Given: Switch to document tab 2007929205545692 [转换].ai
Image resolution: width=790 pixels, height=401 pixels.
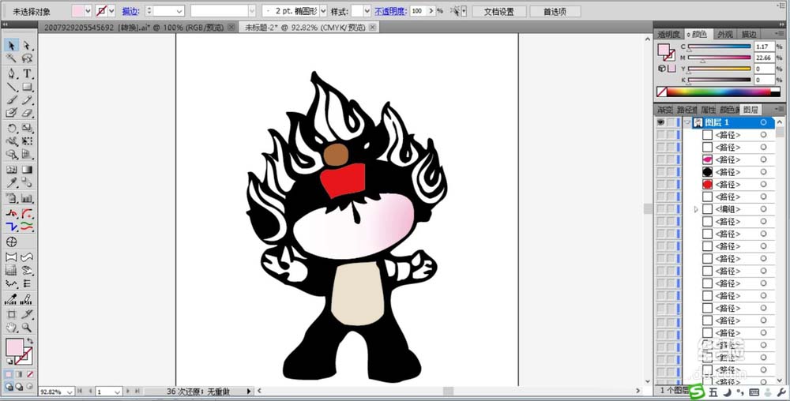Looking at the screenshot, I should [134, 28].
